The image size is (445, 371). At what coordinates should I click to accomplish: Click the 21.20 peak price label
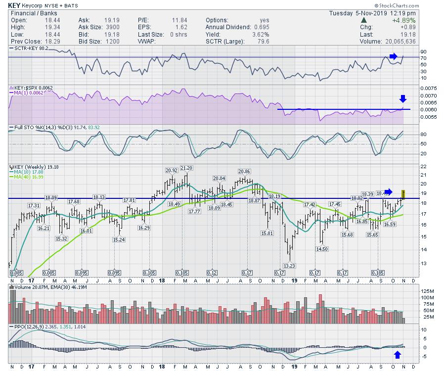click(x=186, y=168)
